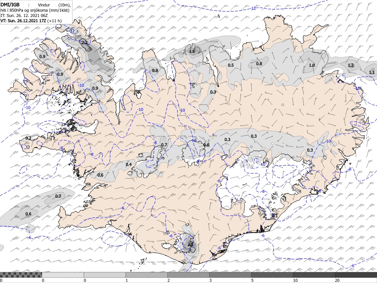The height and width of the screenshot is (283, 377).
Task: Click the checkerboard legend swatch
Action: pos(21,275)
